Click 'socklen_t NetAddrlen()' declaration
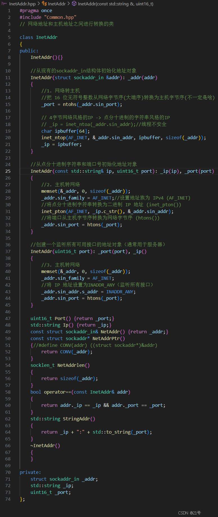This screenshot has height=517, width=218. click(x=60, y=365)
